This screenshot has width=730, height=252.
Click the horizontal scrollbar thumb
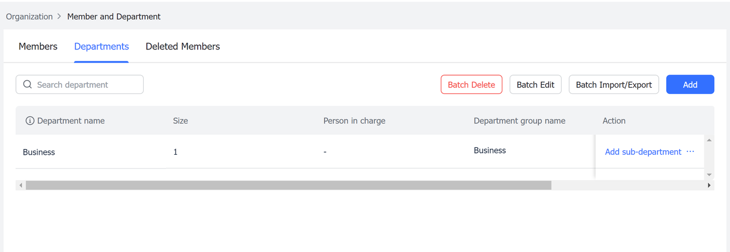tap(288, 185)
